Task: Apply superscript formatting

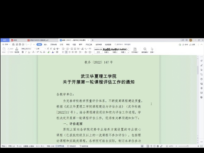Action: 37,52
